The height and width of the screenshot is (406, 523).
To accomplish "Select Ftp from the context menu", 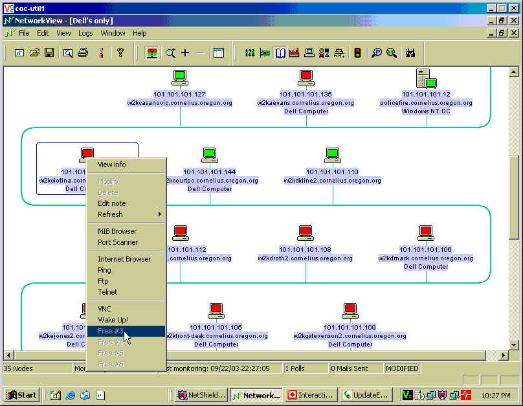I will [x=126, y=281].
